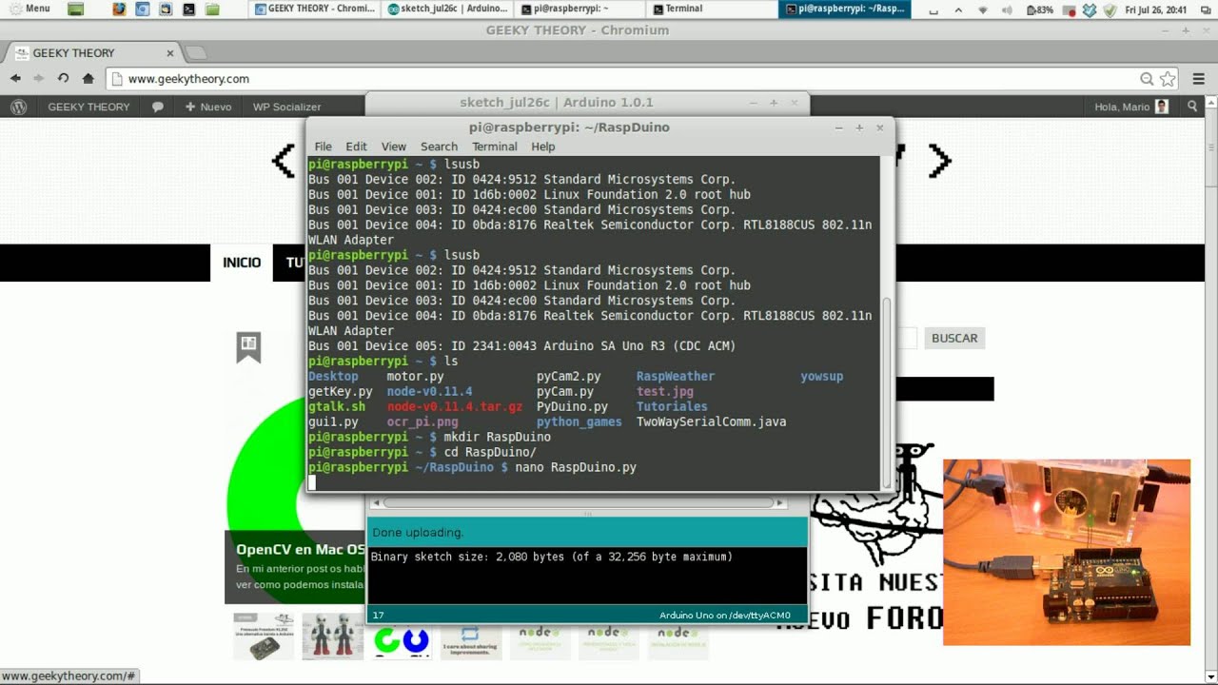
Task: Click the bookmark ribbon icon on post
Action: [x=248, y=347]
